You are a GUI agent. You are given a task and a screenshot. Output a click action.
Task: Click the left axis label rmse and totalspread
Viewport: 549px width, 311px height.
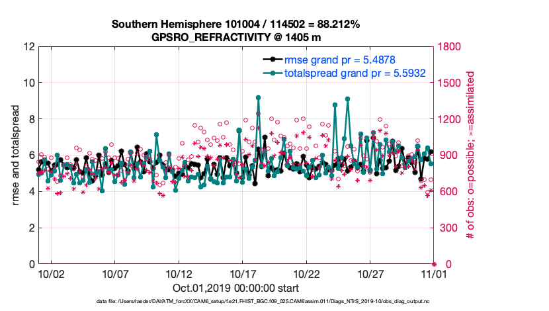[15, 155]
